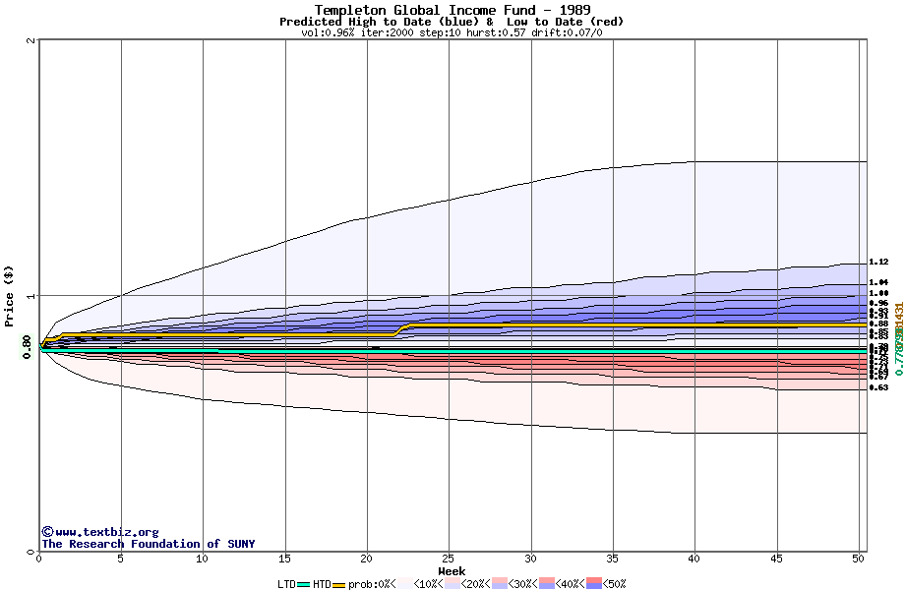This screenshot has height=590, width=905.
Task: Click week 25 tick on x-axis
Action: coord(449,559)
